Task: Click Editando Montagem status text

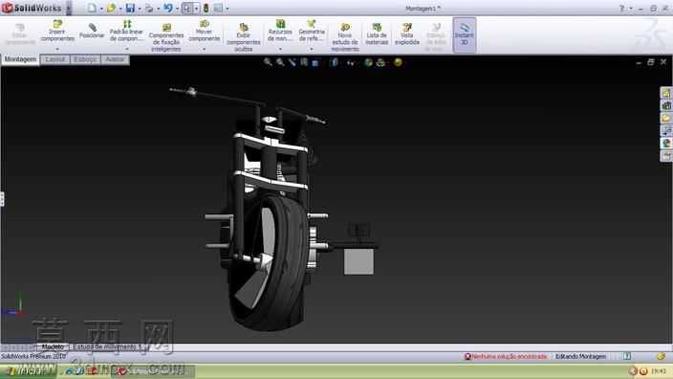Action: (580, 357)
